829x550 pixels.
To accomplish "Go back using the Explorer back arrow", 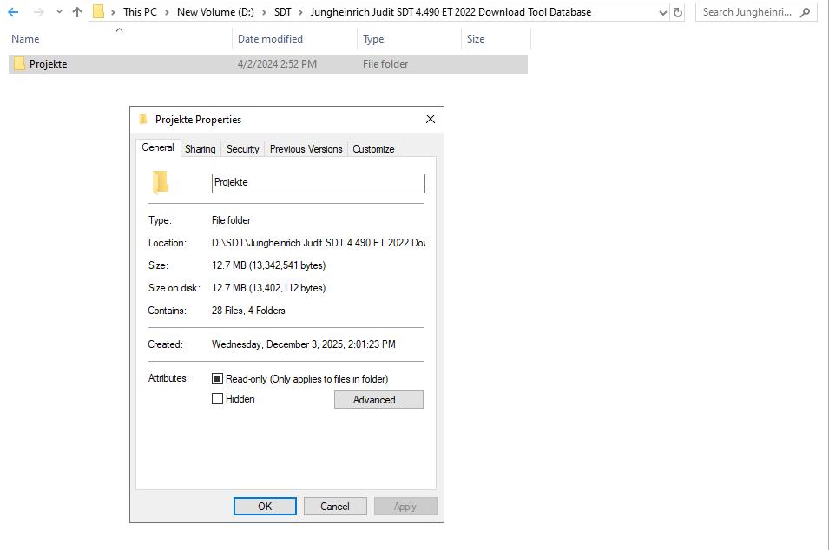I will coord(13,12).
